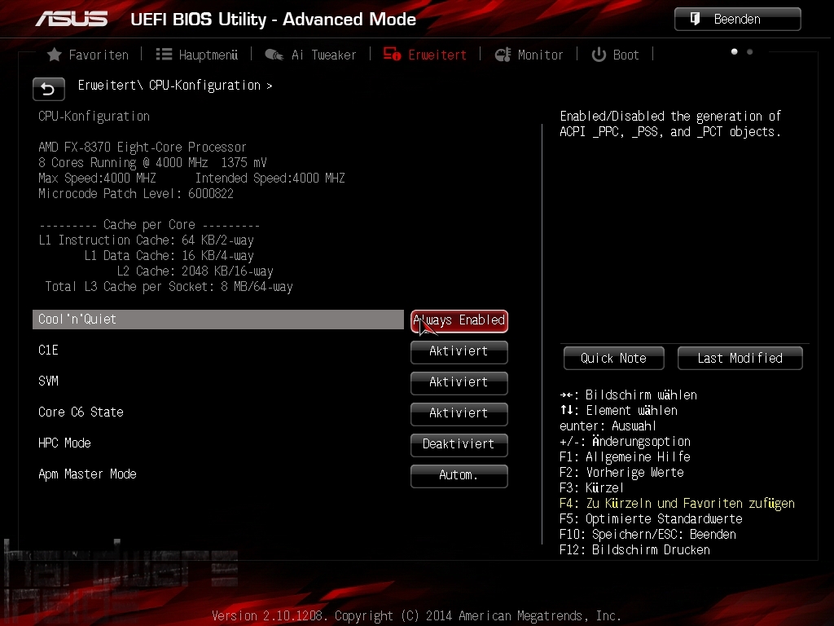834x626 pixels.
Task: Change Core C6 State Aktiviert value
Action: pos(459,413)
